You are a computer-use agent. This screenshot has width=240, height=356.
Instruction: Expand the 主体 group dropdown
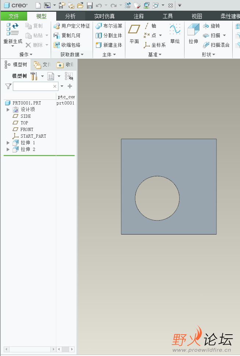click(109, 54)
